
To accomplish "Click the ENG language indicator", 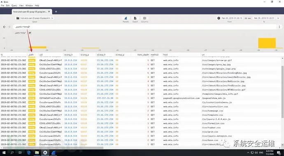I will [x=261, y=153].
